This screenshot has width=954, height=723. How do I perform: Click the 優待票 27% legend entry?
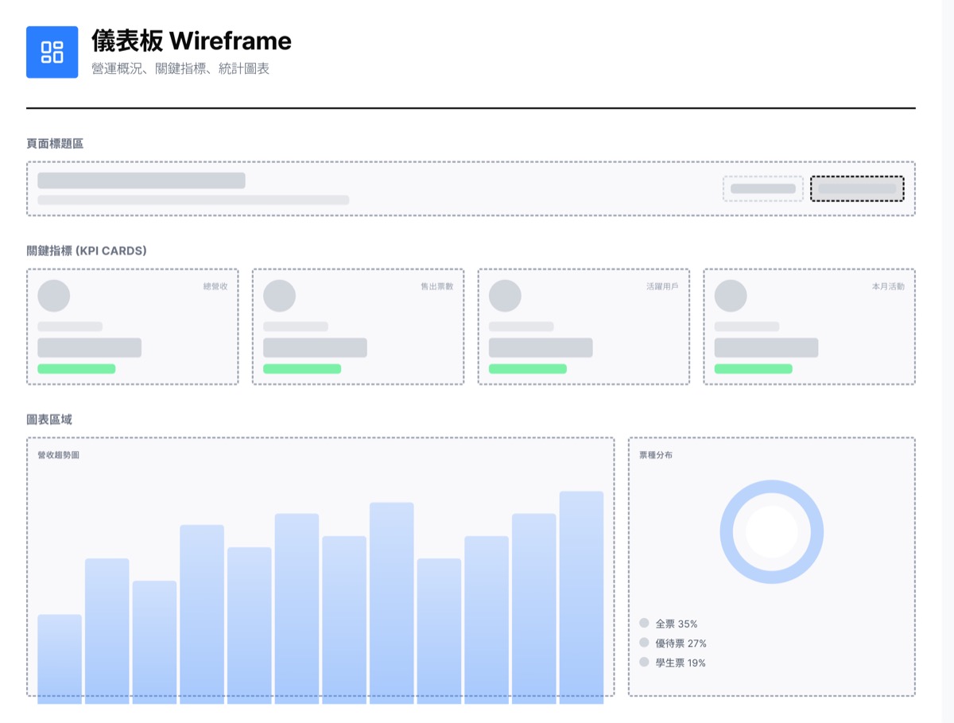[x=673, y=643]
